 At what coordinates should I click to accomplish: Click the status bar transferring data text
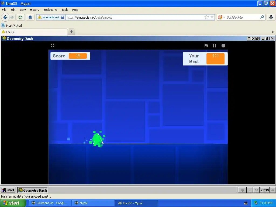(26, 196)
